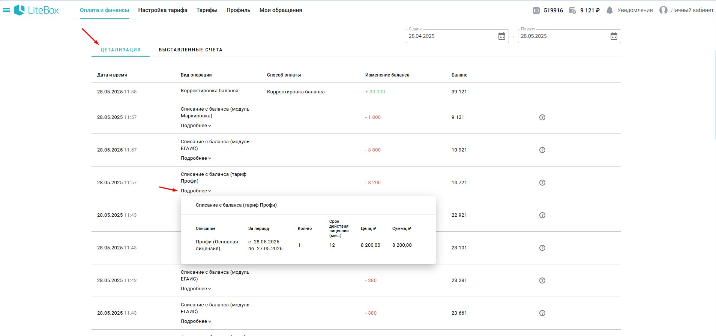
Task: Click the - 3 800 balance change value
Action: point(373,150)
